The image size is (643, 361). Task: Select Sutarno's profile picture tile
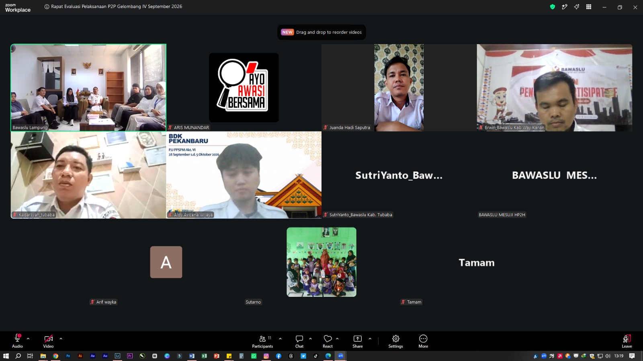click(321, 262)
